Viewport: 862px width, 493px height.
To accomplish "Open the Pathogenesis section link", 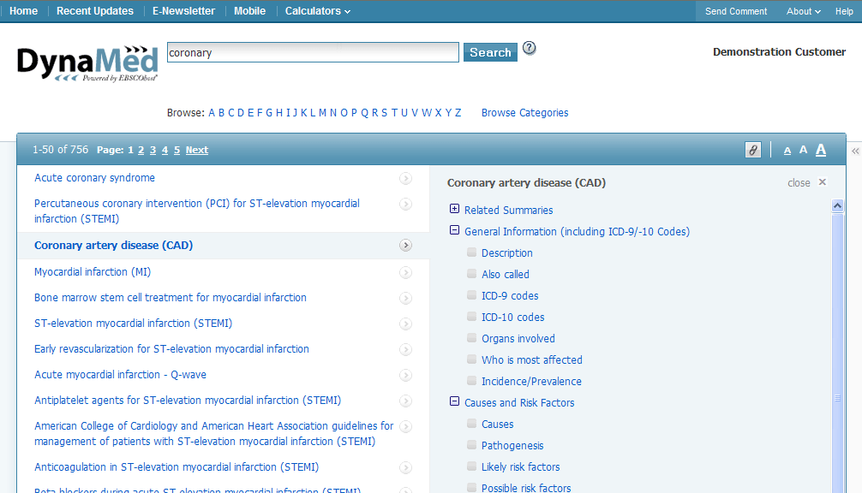I will [512, 446].
